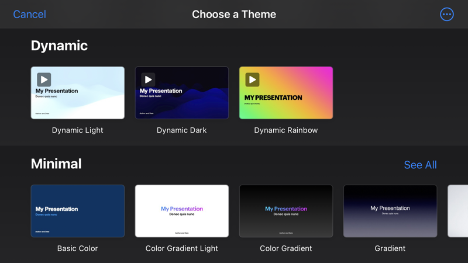This screenshot has height=263, width=468.
Task: Tap the Dynamic Light label text
Action: pyautogui.click(x=78, y=130)
